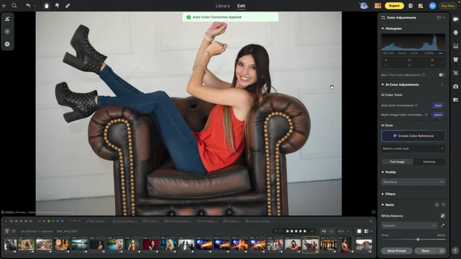
Task: Reset the Basic section
Action: (443, 205)
